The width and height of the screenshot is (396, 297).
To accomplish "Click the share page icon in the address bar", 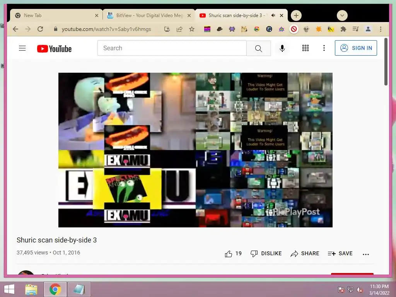I will coord(179,29).
